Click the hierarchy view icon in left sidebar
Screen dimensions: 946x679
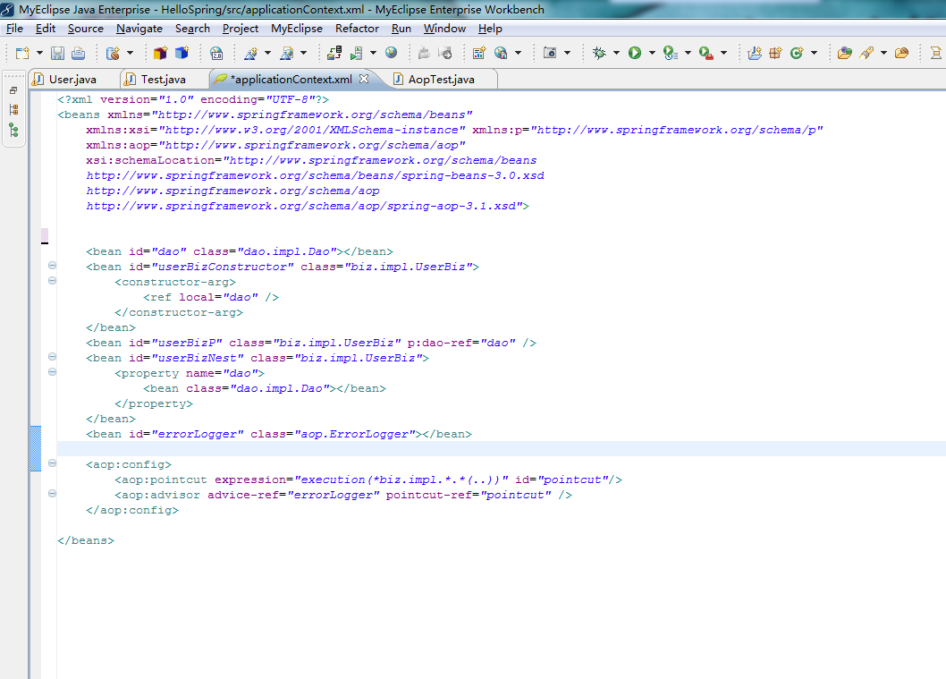coord(13,109)
